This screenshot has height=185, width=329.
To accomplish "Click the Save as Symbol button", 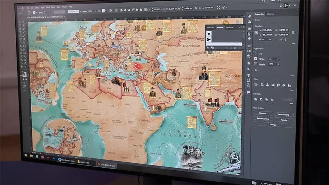I will click(x=262, y=118).
